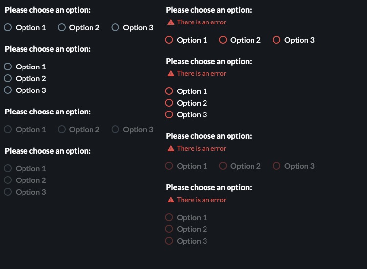Screen dimensions: 367x269
Task: Click error text above enabled horizontal red radios
Action: click(201, 22)
